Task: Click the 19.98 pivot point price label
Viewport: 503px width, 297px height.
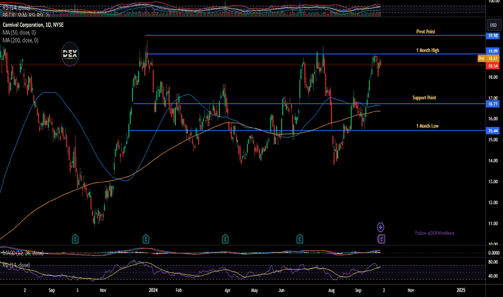Action: pos(493,36)
